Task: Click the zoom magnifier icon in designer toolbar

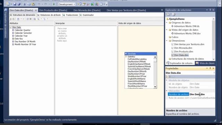Action: pyautogui.click(x=39, y=19)
